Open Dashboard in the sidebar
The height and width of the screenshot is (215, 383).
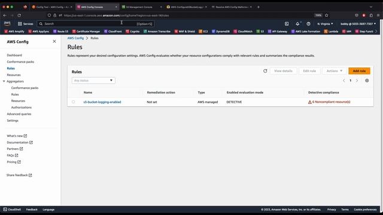pyautogui.click(x=14, y=56)
